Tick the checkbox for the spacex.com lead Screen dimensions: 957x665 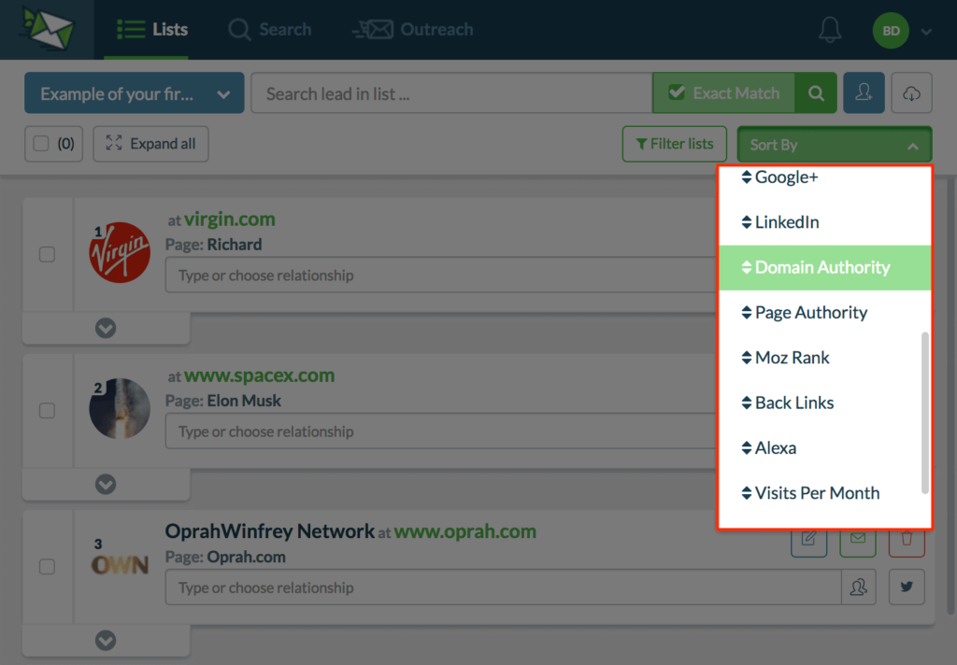(47, 410)
